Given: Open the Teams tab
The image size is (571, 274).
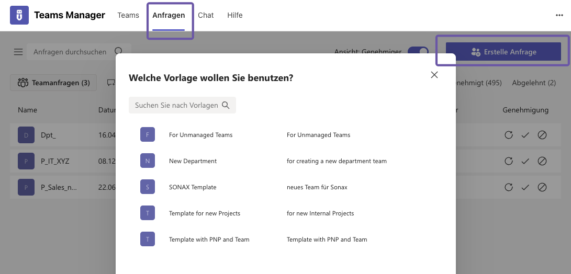Looking at the screenshot, I should [128, 15].
